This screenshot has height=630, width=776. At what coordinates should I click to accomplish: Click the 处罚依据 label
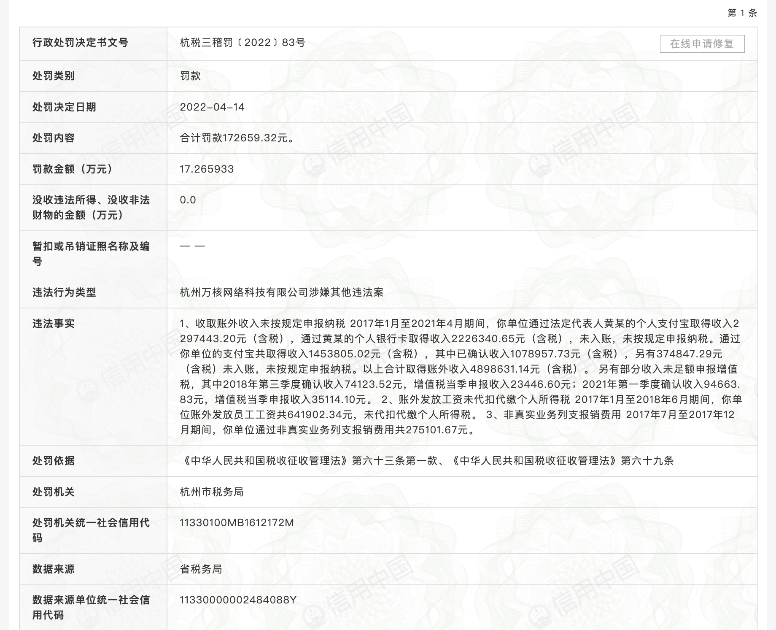click(54, 461)
